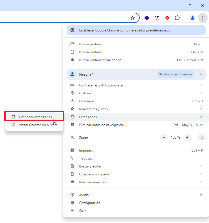Select Gestionar extensiones from submenu
The height and width of the screenshot is (223, 209).
(35, 117)
